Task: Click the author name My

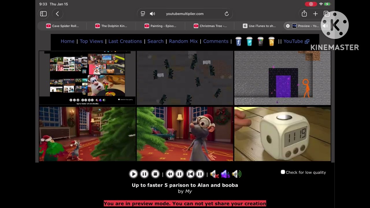Action: (x=188, y=191)
